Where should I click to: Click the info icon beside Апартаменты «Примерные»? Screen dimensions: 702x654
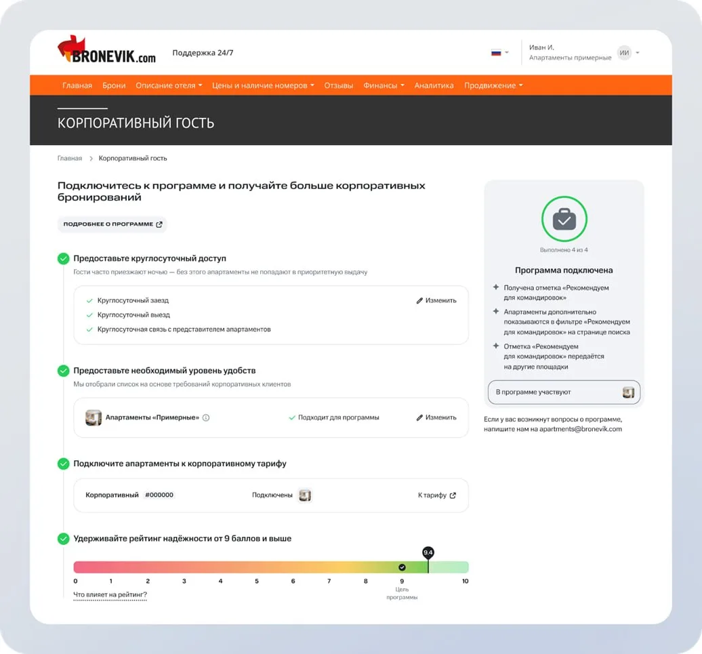[x=206, y=417]
